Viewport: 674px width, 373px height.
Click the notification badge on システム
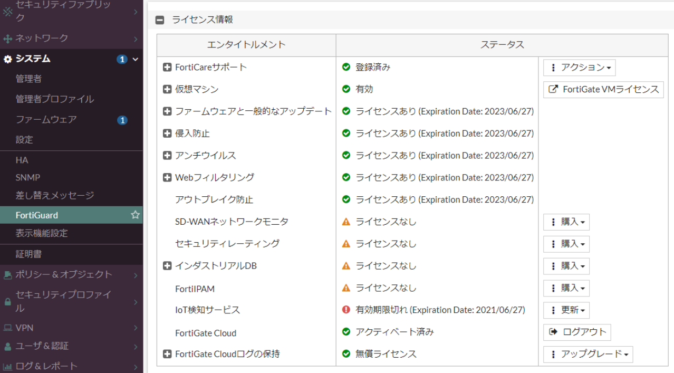pyautogui.click(x=122, y=59)
